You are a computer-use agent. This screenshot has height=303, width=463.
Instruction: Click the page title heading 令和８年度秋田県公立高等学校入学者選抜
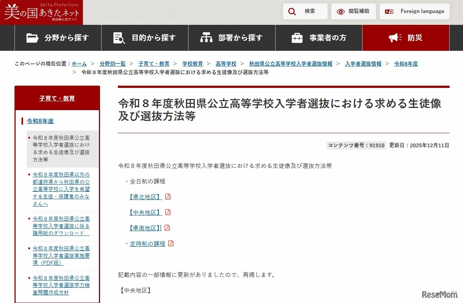[280, 110]
